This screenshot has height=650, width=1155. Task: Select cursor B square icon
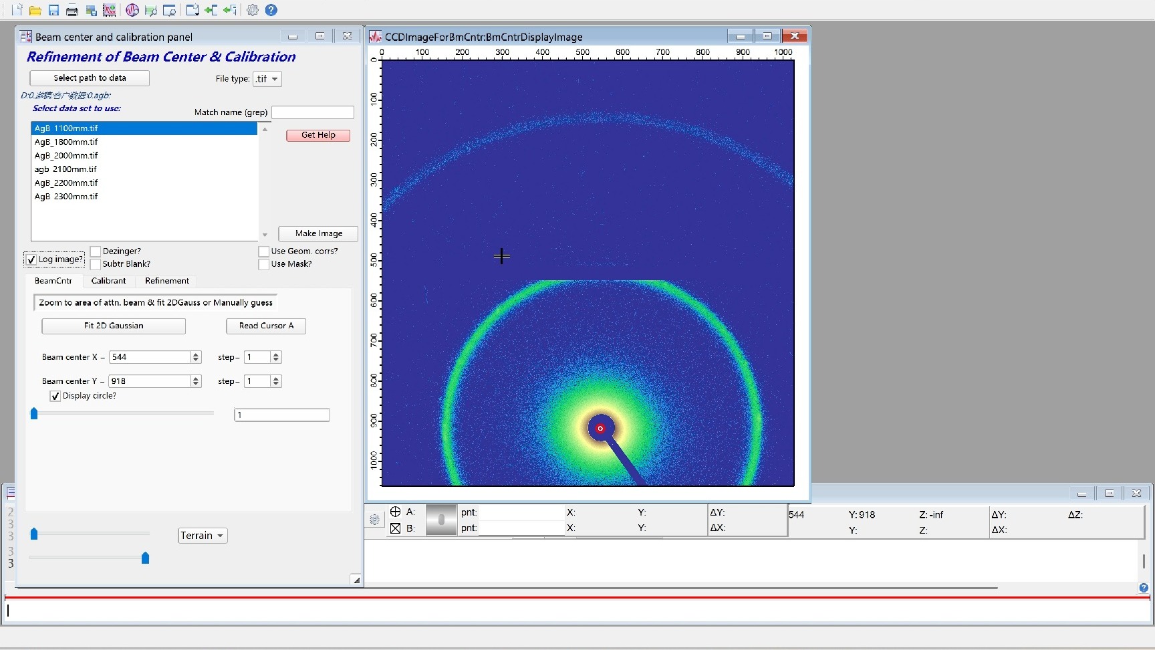coord(395,528)
